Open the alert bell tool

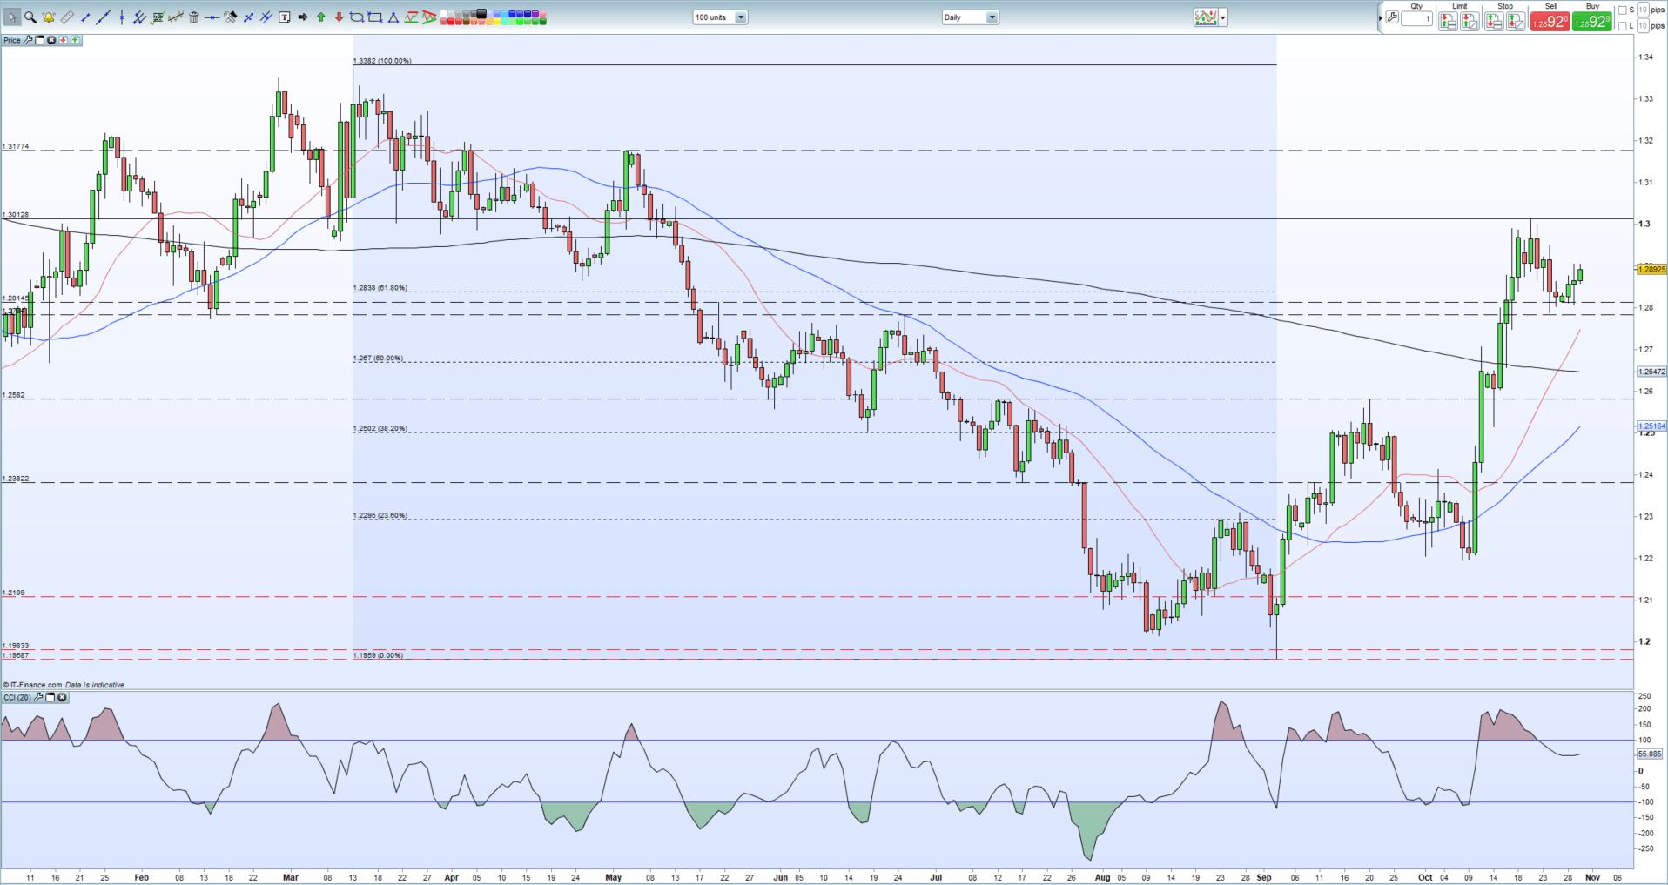tap(49, 17)
